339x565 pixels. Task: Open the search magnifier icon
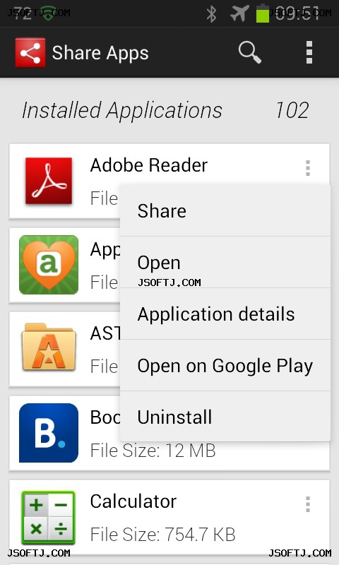click(x=249, y=52)
